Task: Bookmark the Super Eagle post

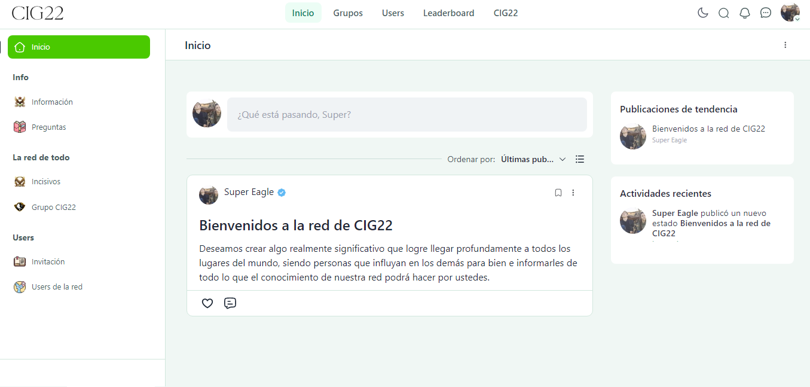Action: point(558,193)
